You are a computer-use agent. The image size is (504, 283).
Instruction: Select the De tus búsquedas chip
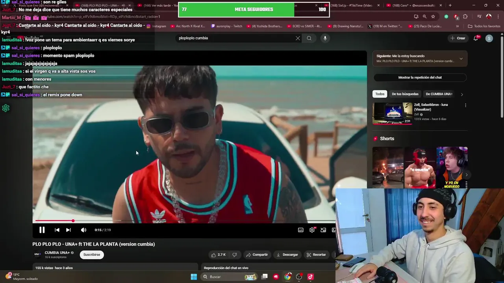(x=405, y=94)
